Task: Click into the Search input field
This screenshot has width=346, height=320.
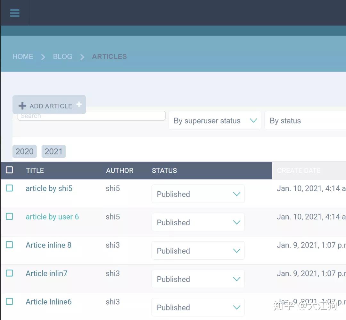Action: (91, 116)
